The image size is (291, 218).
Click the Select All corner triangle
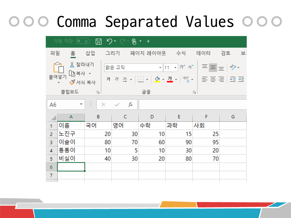[53, 117]
